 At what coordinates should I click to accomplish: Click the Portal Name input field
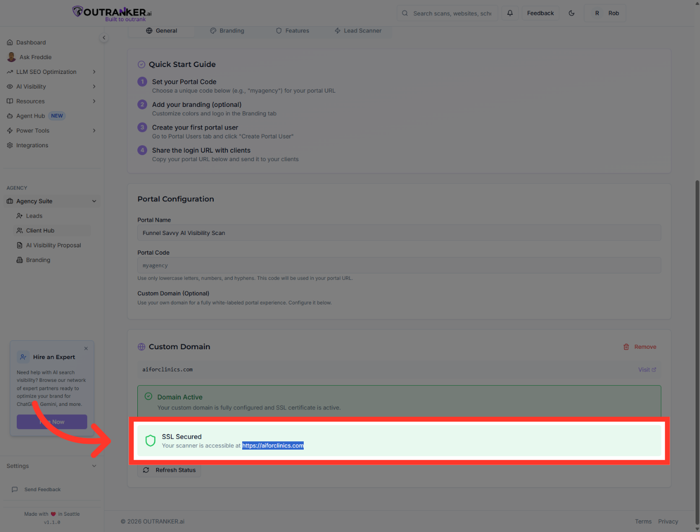(x=399, y=233)
